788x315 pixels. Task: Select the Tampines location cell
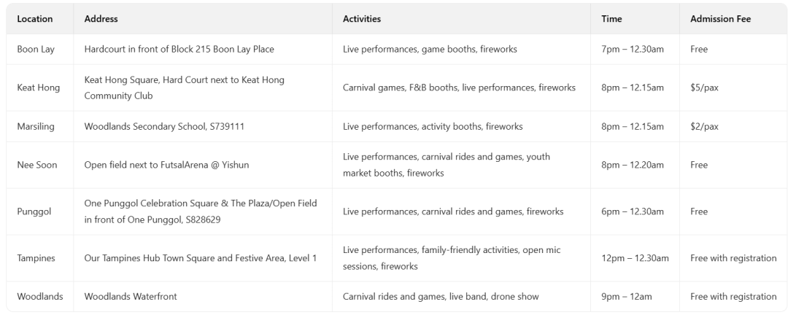36,258
